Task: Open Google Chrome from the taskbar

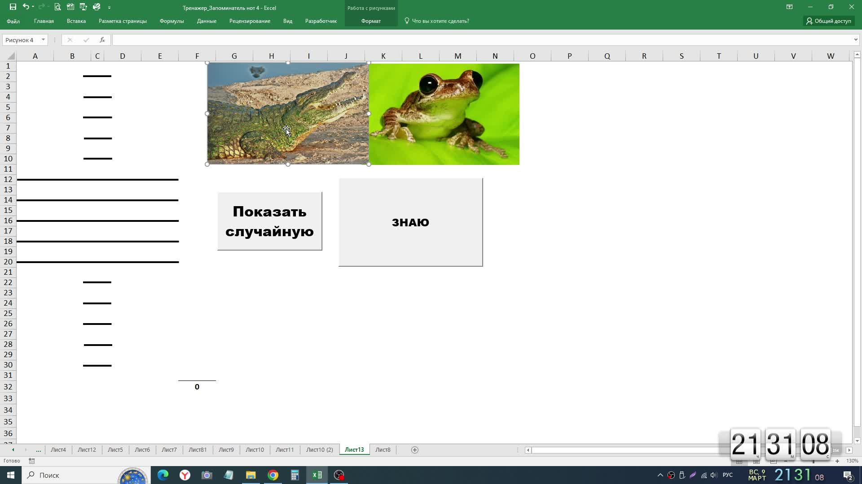Action: 273,475
